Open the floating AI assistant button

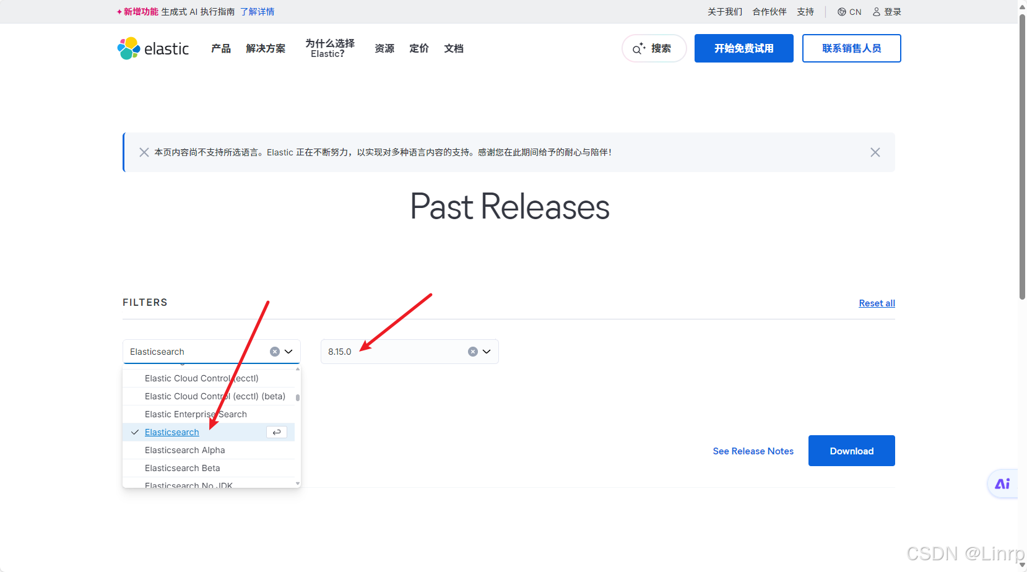tap(1002, 483)
